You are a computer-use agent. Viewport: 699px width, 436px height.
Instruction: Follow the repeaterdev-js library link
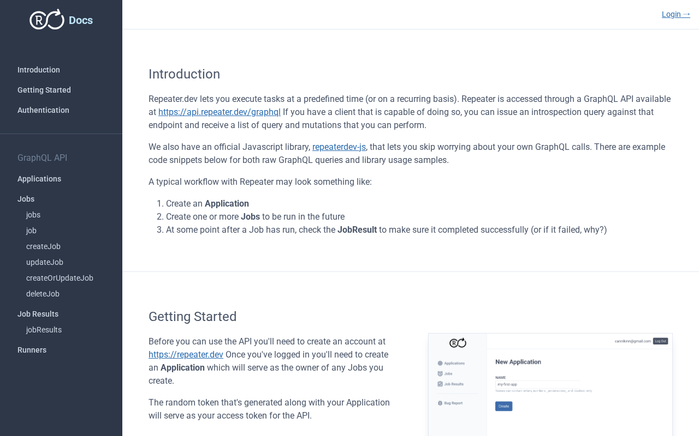[x=339, y=147]
